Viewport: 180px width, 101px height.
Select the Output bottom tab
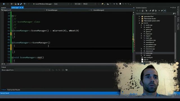[x=4, y=90]
